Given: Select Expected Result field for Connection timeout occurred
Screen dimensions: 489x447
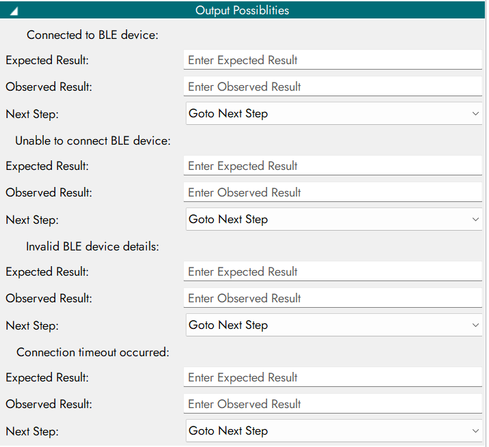Looking at the screenshot, I should tap(333, 377).
